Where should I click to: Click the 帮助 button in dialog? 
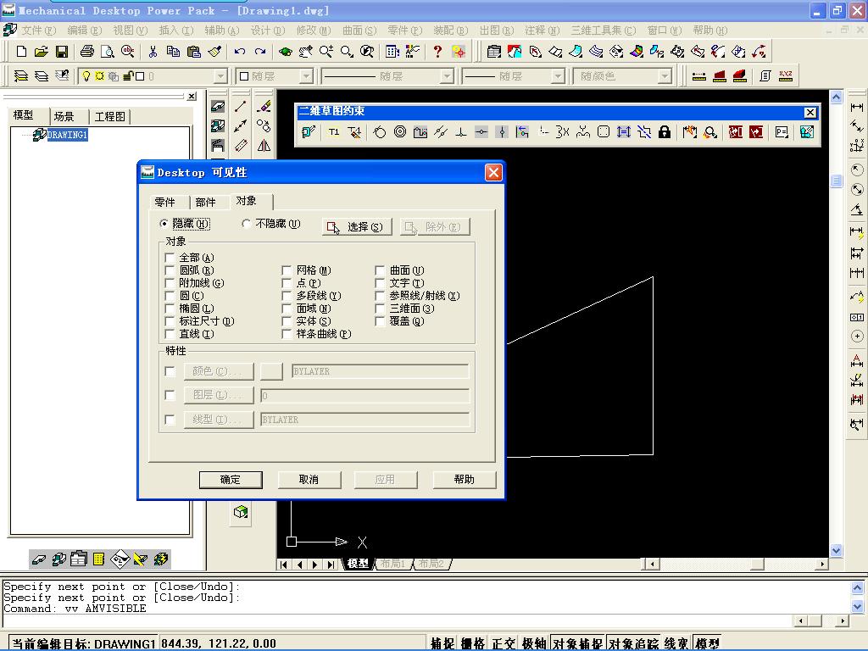(x=464, y=480)
